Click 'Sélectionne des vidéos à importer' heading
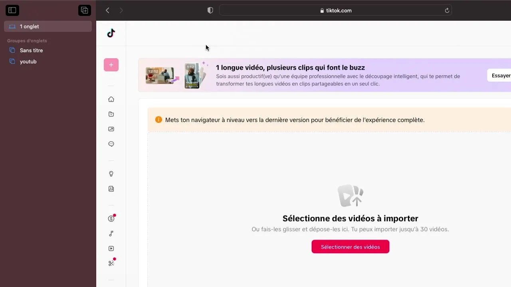Screen dimensions: 511x287 [x=351, y=218]
